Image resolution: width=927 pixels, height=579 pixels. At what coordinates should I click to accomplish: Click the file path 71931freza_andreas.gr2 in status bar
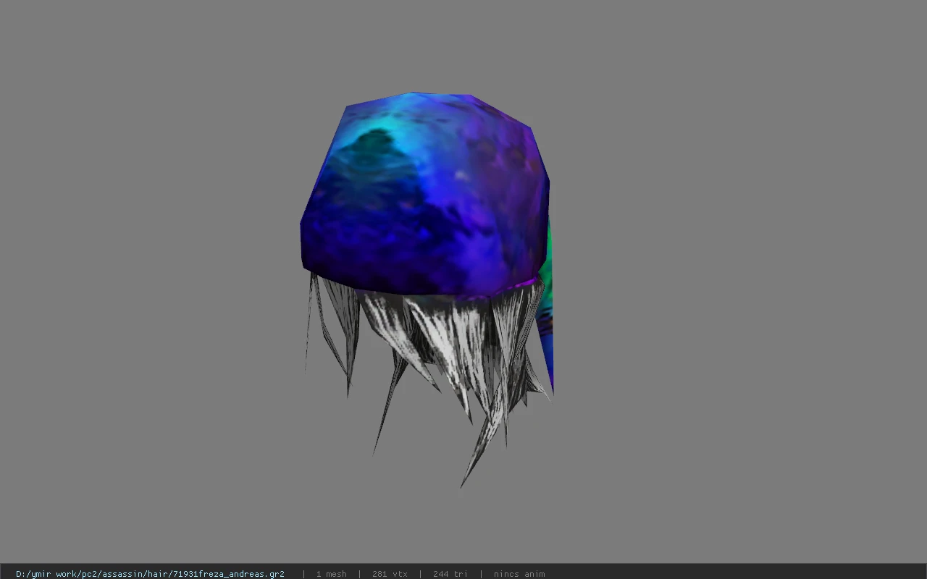coord(150,574)
